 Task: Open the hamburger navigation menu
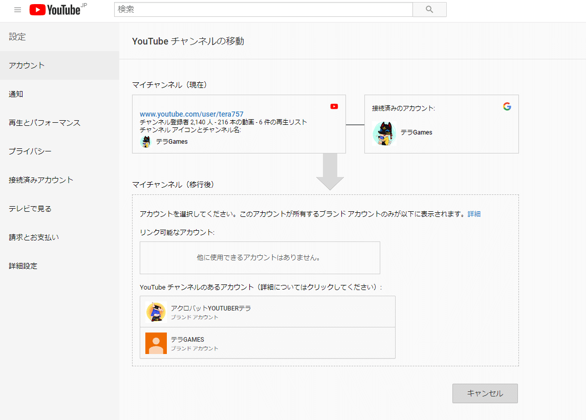point(17,9)
